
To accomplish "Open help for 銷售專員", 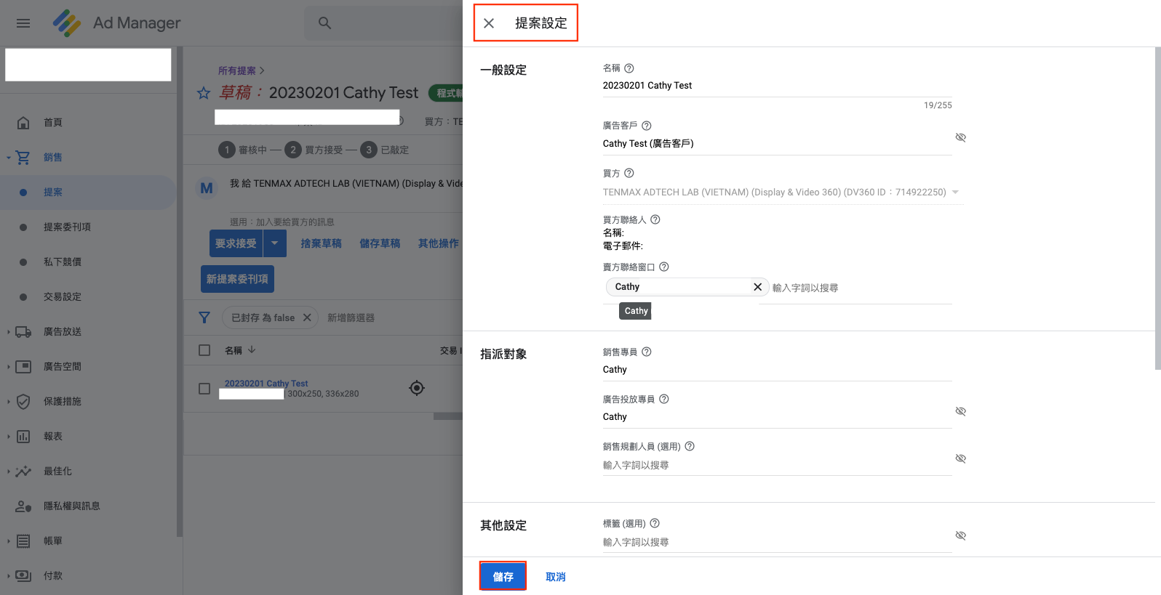I will [647, 352].
